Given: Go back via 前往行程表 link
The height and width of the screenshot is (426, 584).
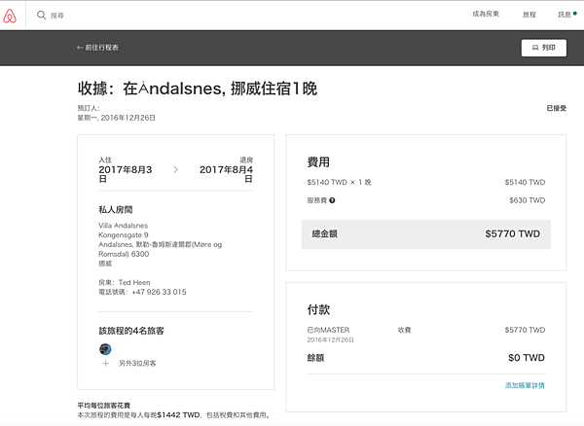Looking at the screenshot, I should [x=97, y=48].
